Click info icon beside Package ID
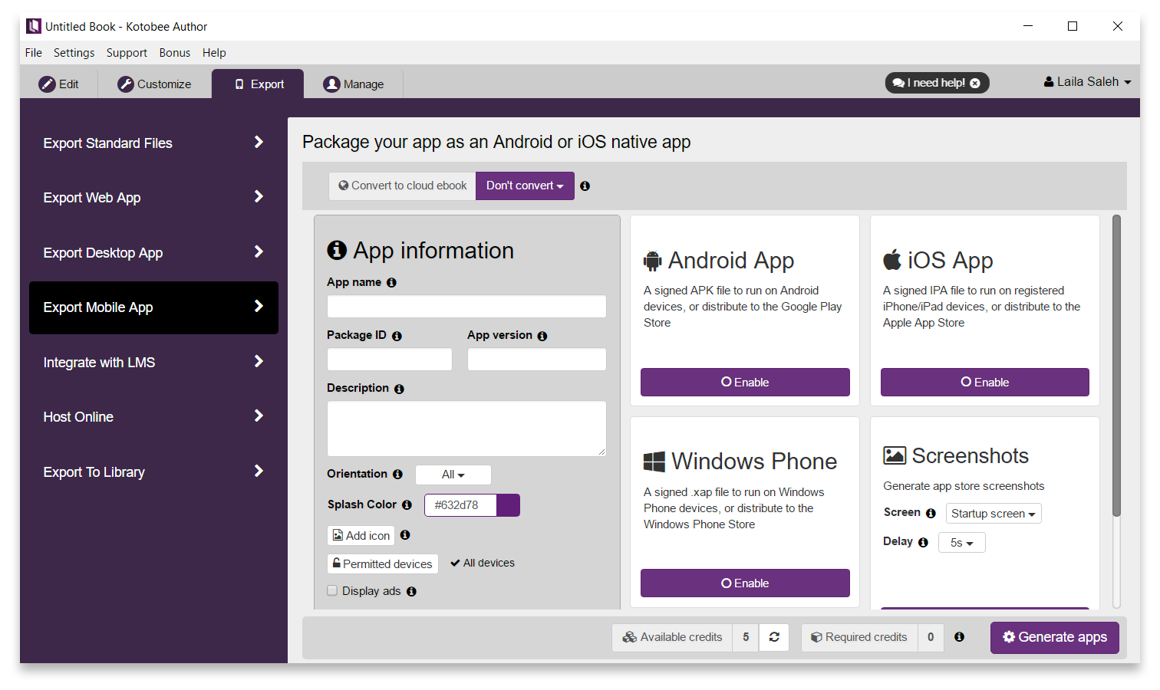This screenshot has height=690, width=1160. pyautogui.click(x=397, y=336)
